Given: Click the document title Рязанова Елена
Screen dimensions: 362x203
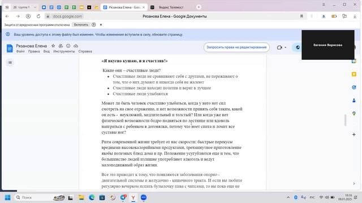Looking at the screenshot, I should click(x=32, y=46).
